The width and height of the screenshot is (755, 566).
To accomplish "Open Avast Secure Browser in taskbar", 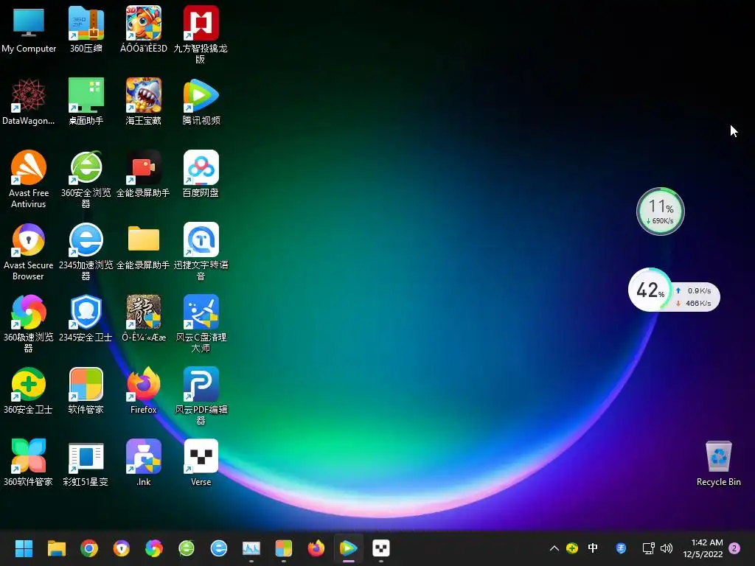I will (x=122, y=548).
